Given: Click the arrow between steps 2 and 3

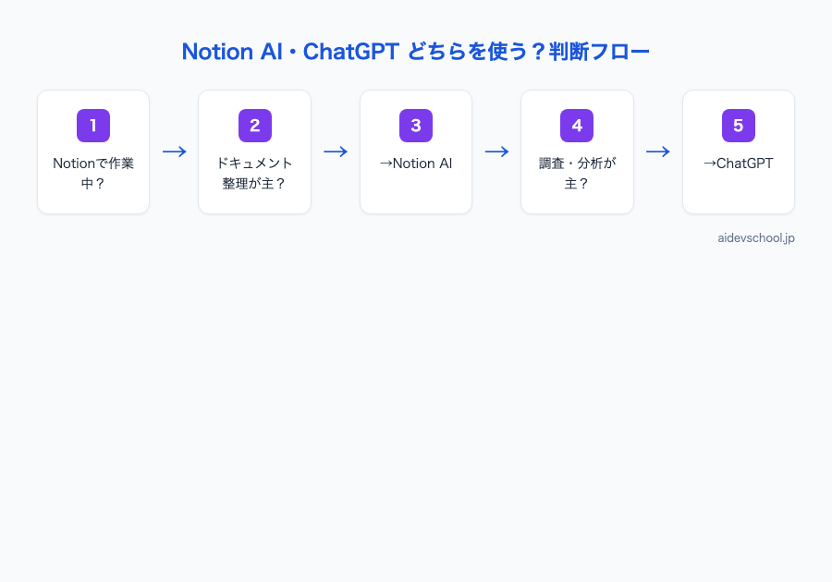Looking at the screenshot, I should pos(336,152).
